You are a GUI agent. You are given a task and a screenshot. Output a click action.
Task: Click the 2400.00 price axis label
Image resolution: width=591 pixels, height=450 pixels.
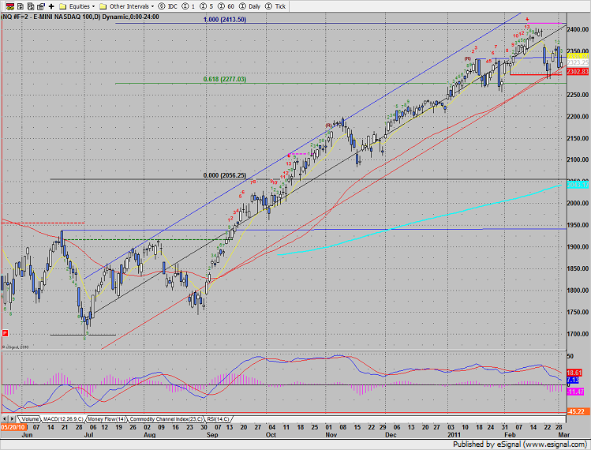578,29
